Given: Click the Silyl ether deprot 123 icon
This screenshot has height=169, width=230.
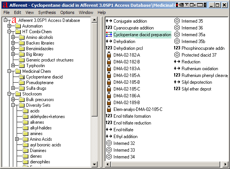Looking at the screenshot, I should [x=177, y=89].
